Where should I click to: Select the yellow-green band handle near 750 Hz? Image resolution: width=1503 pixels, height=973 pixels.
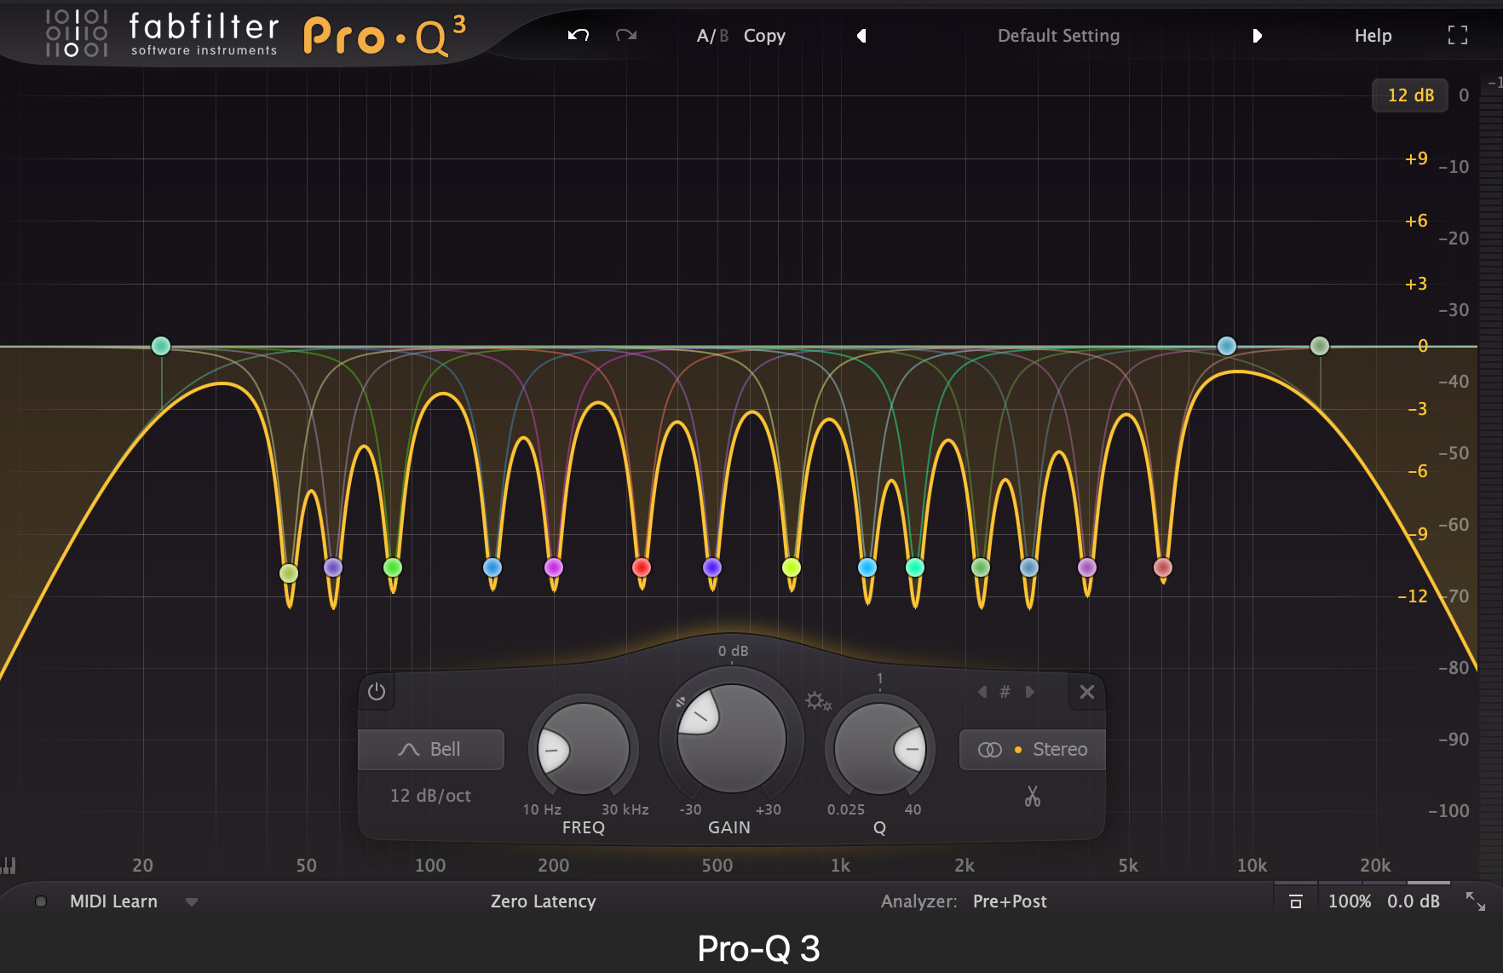[792, 567]
